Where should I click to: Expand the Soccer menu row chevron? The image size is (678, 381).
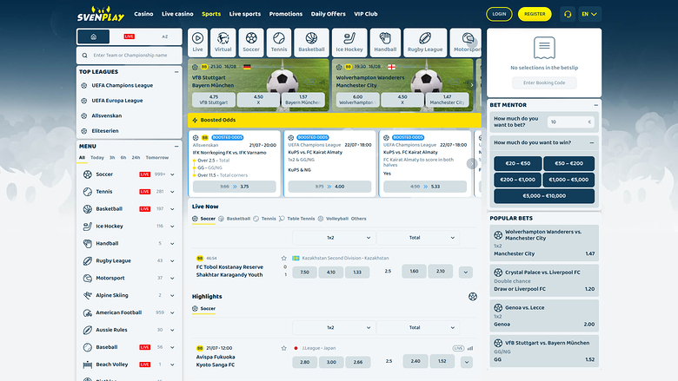(172, 174)
